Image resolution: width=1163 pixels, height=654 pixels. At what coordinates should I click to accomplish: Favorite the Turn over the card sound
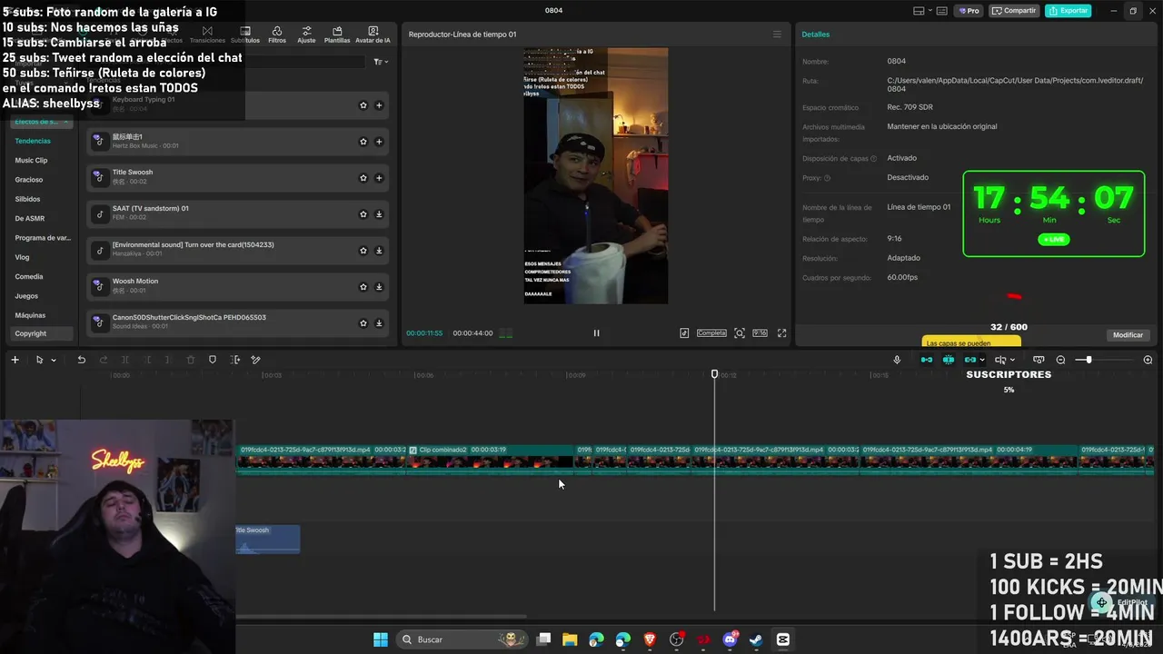tap(363, 251)
